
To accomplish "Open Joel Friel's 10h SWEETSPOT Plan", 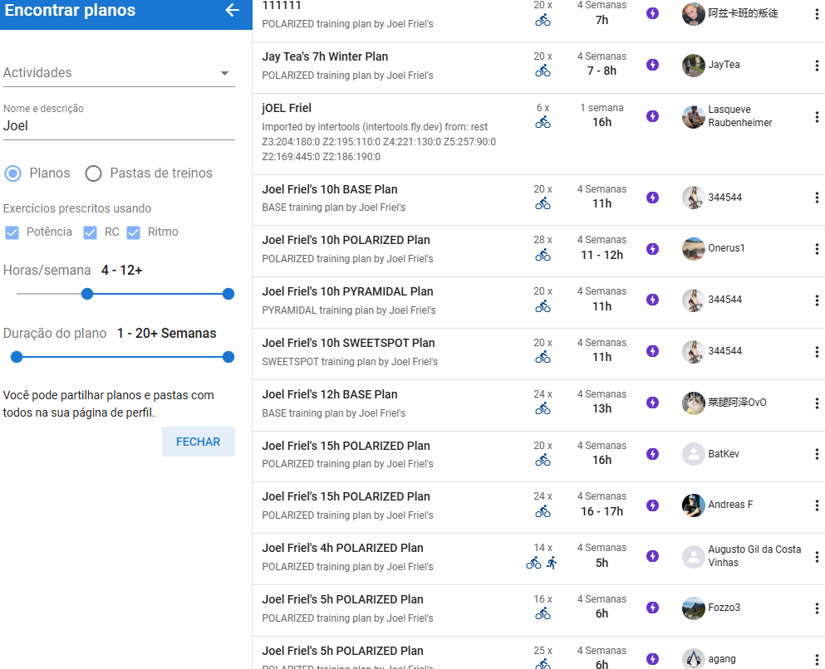I will point(348,343).
